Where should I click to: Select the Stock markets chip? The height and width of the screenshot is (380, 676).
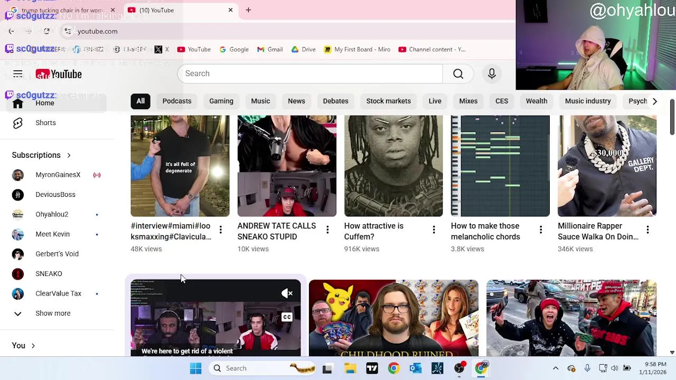coord(389,101)
